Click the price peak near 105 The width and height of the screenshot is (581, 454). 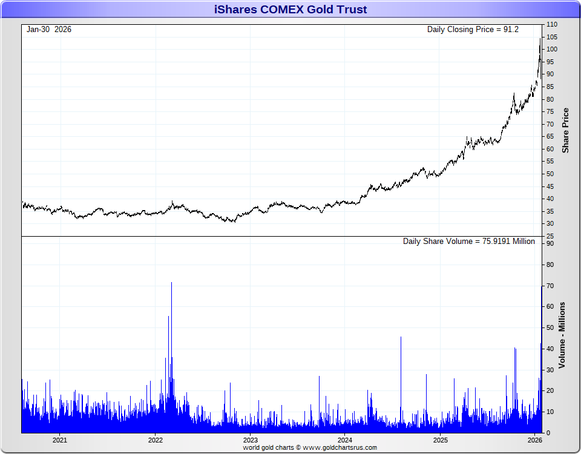pos(540,39)
